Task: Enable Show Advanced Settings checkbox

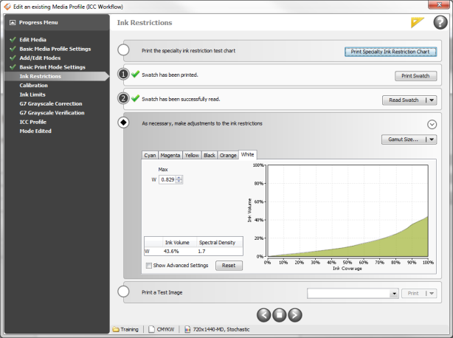Action: tap(150, 265)
